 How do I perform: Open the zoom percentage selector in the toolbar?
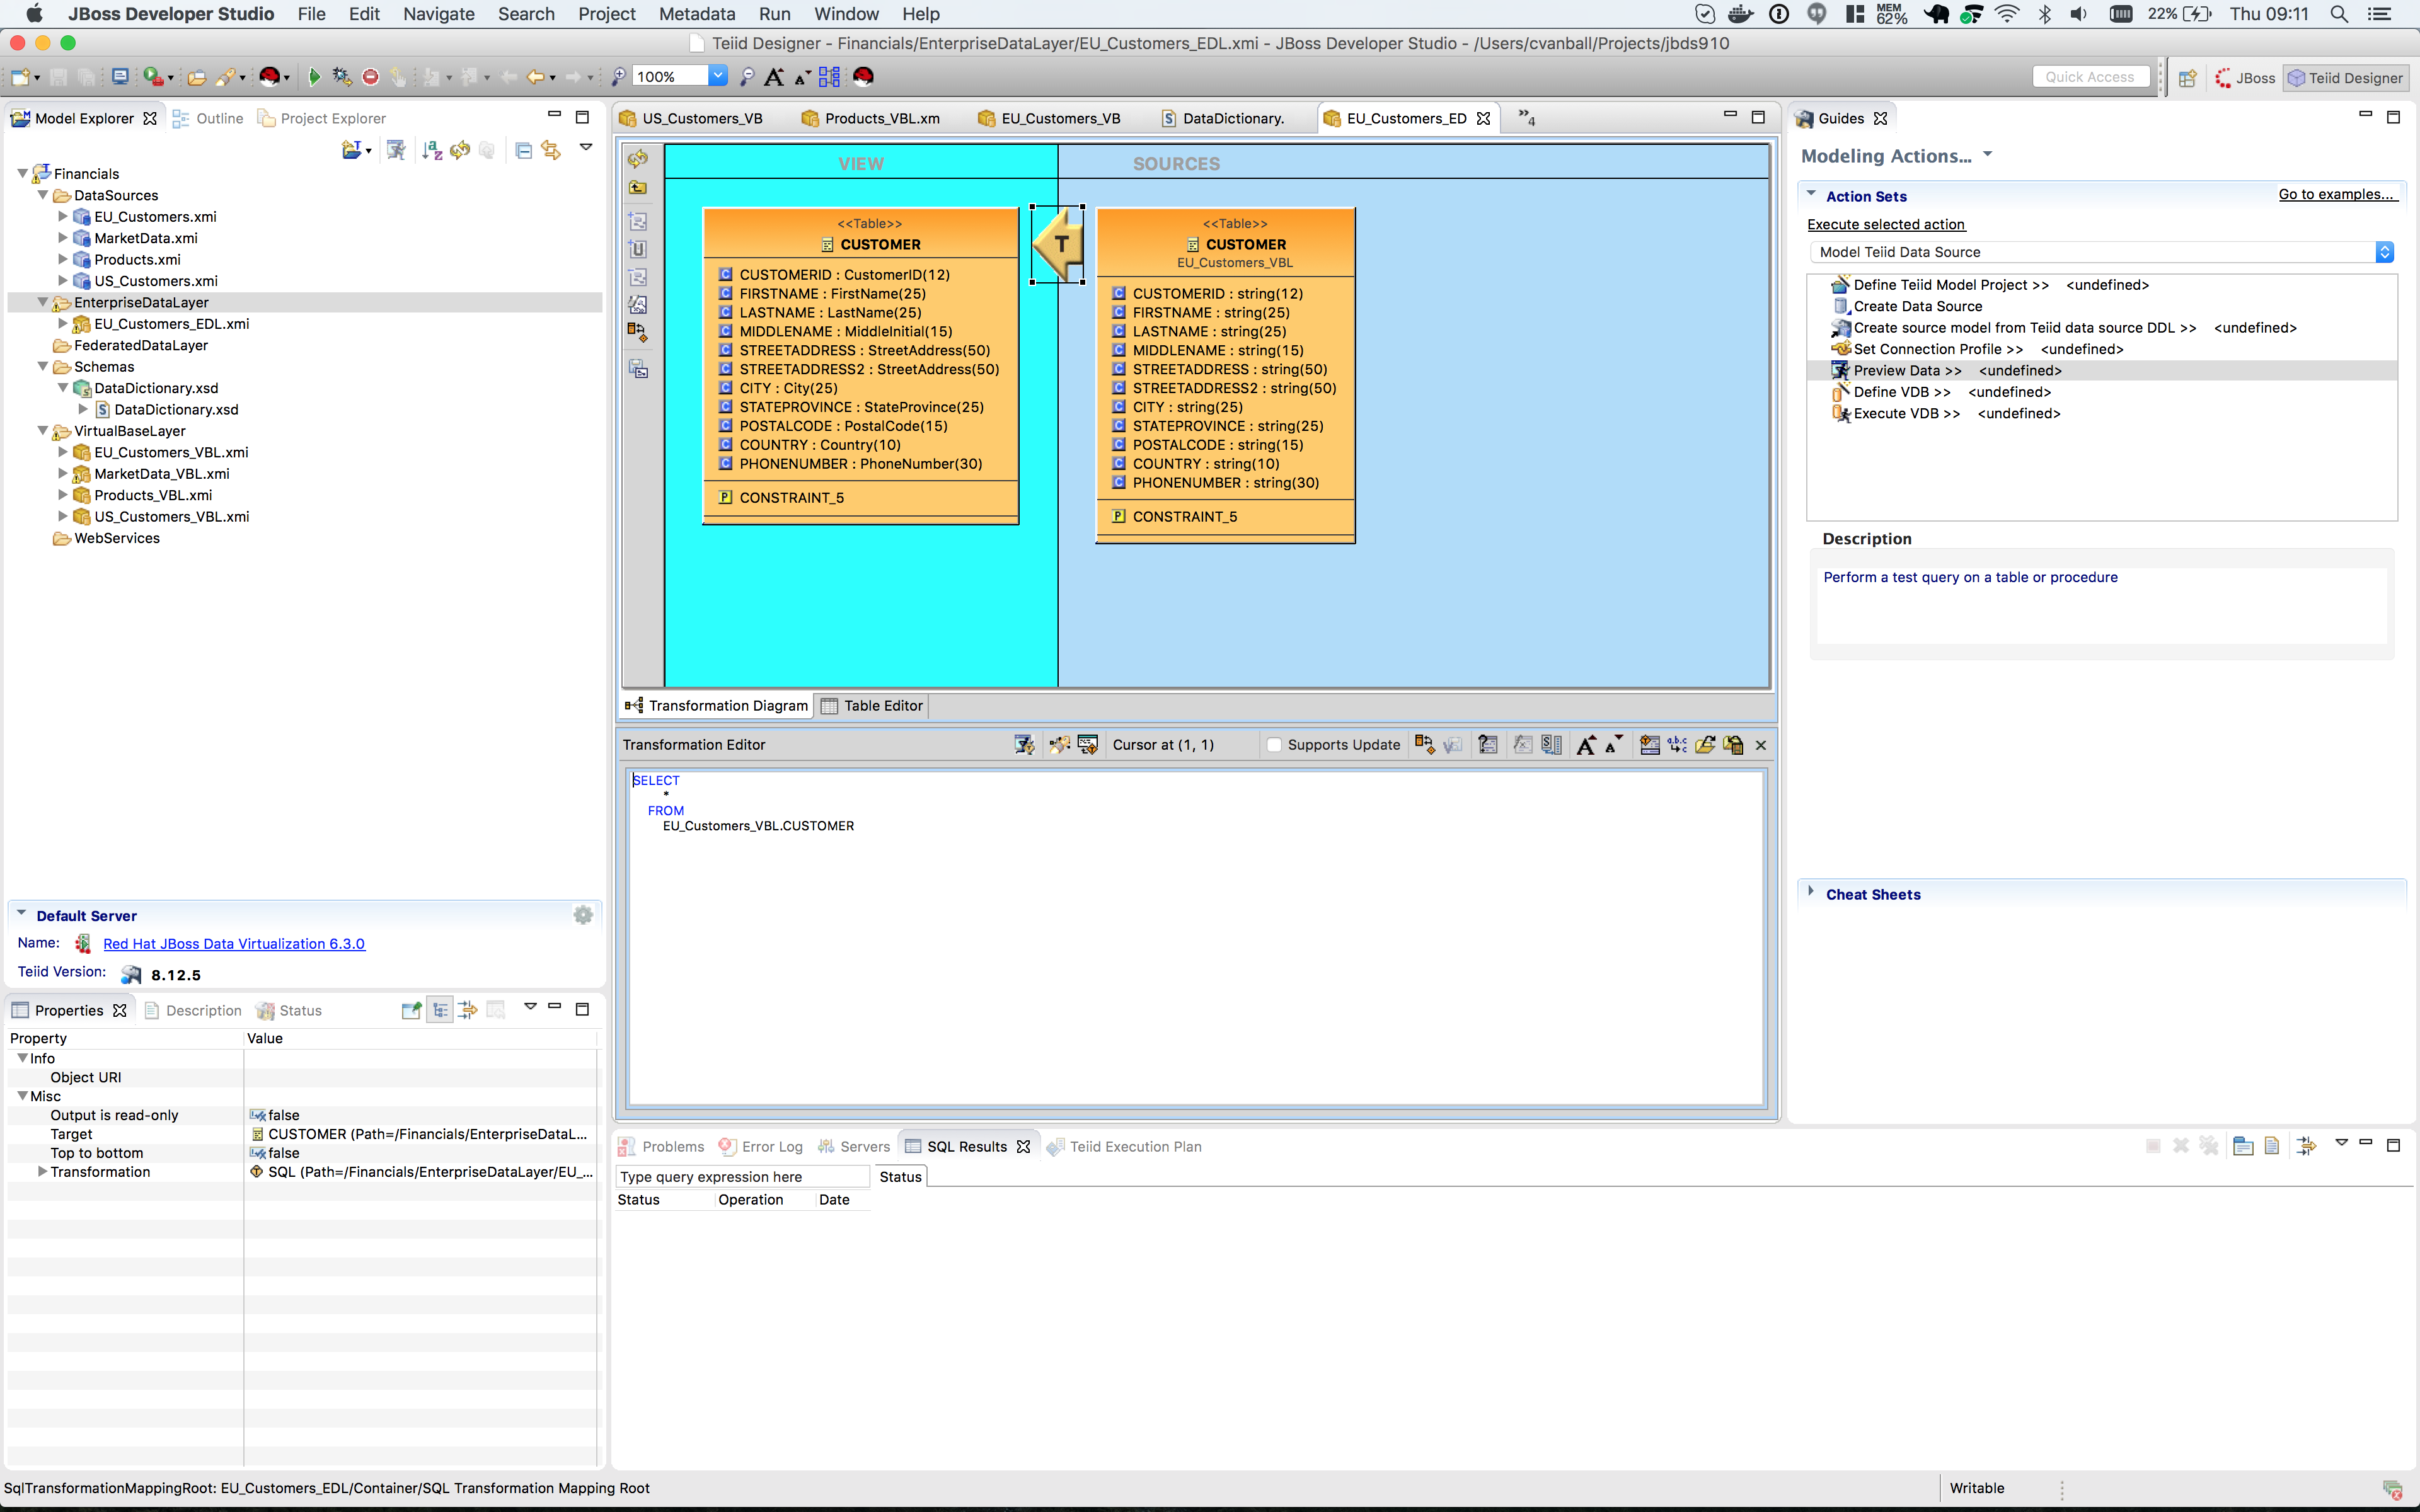(719, 76)
